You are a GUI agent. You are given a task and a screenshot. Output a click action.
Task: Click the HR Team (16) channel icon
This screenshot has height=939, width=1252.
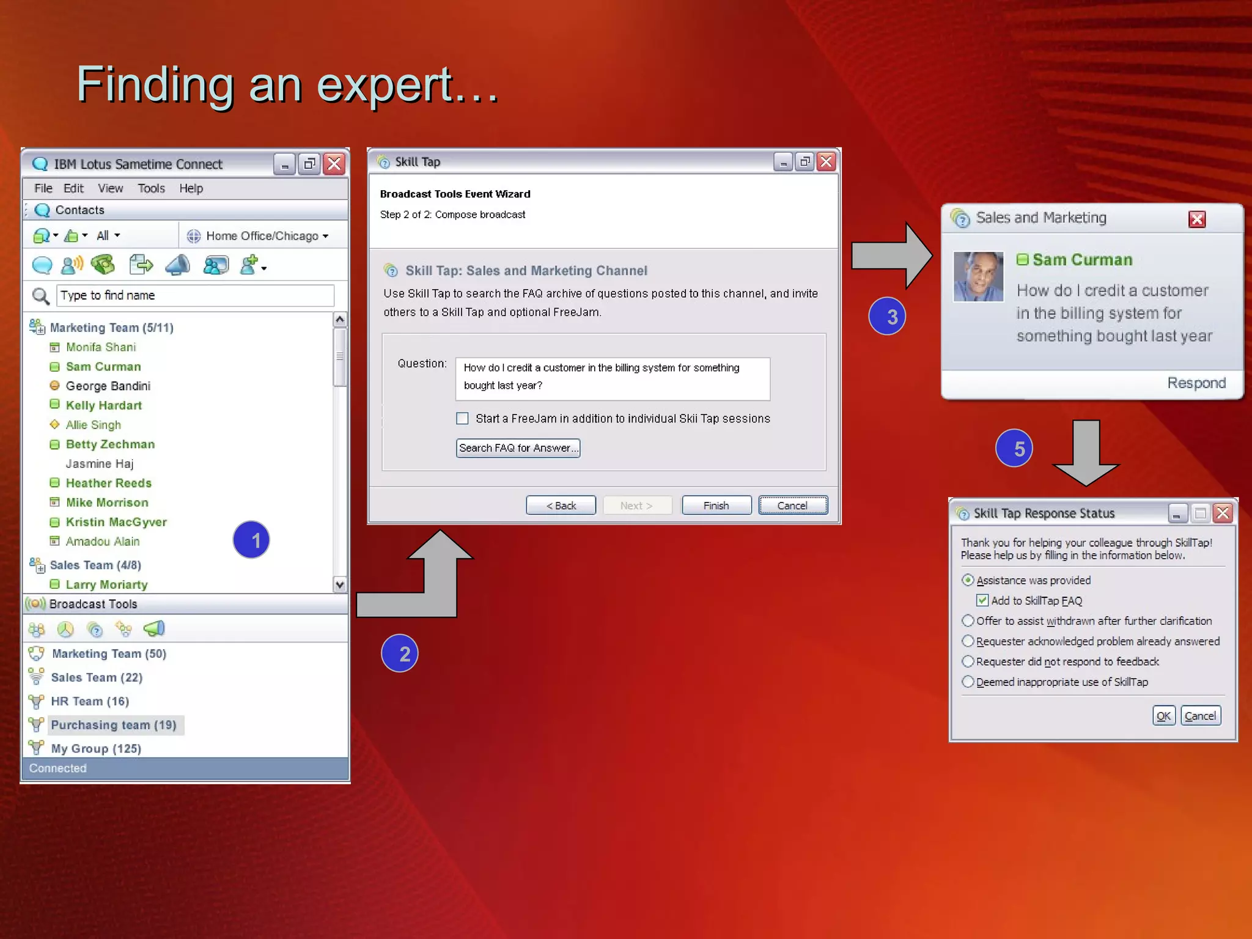[x=36, y=701]
